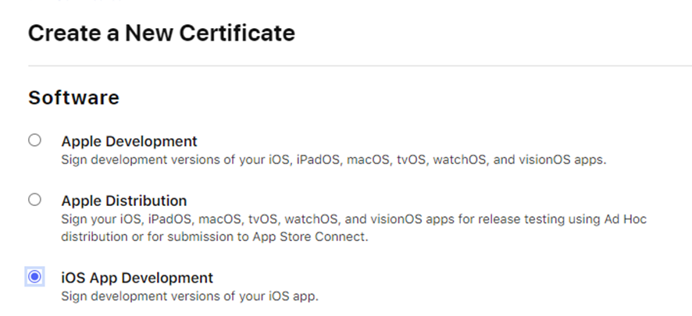Click the "Create a New Certificate" heading
Viewport: 692px width, 316px height.
(x=162, y=33)
